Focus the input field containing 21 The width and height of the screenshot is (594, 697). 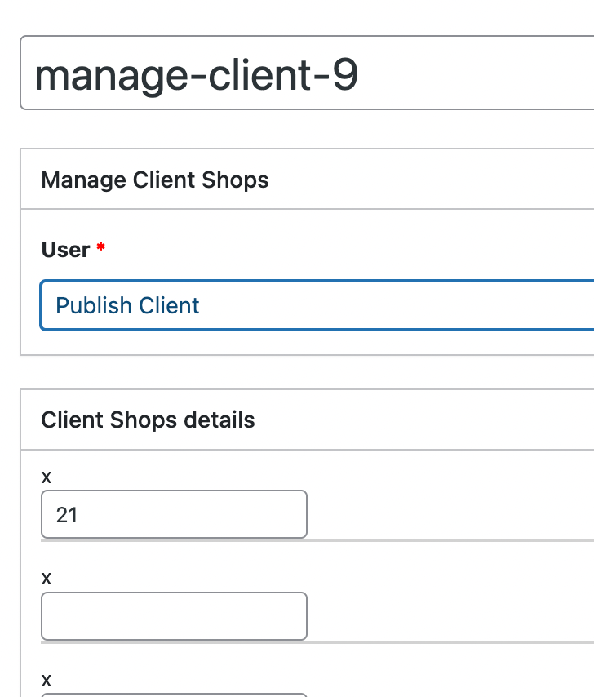tap(174, 514)
